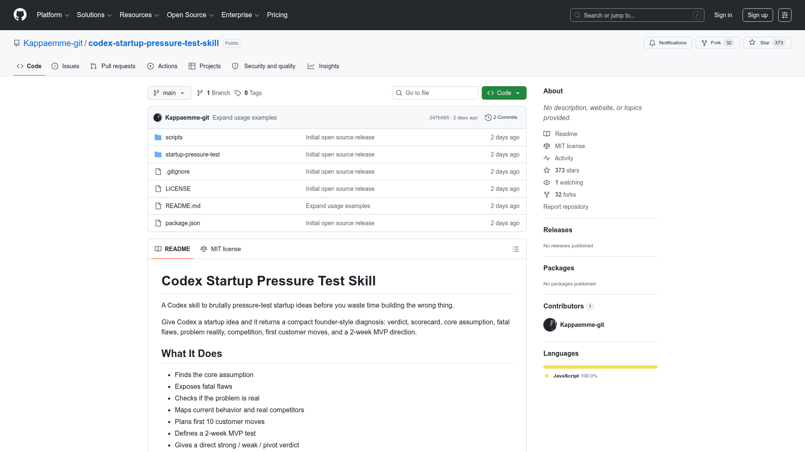Screen dimensions: 805x452
Task: Click the scripts folder icon
Action: click(x=158, y=137)
